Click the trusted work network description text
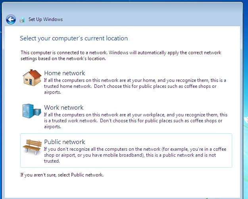This screenshot has height=199, width=248. click(x=136, y=121)
